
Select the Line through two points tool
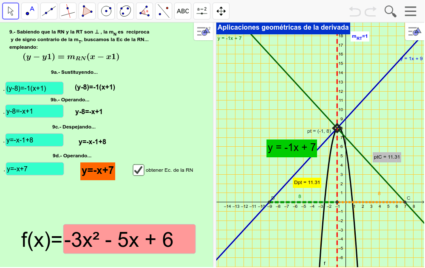(x=49, y=11)
